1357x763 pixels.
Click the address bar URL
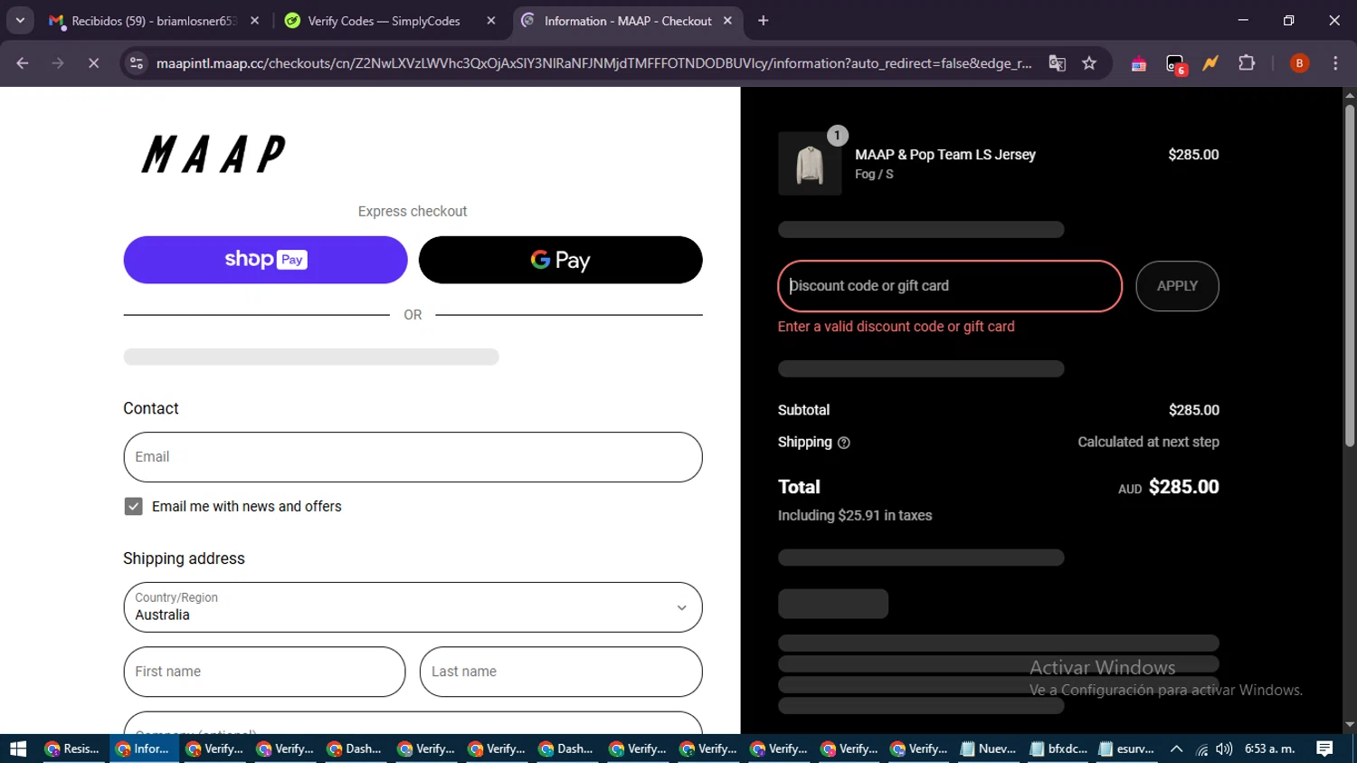[x=593, y=63]
